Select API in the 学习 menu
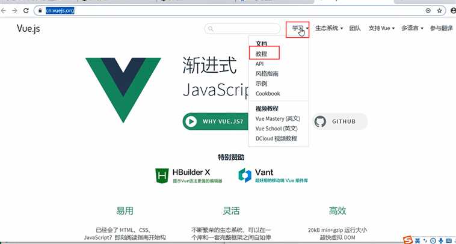 (259, 64)
